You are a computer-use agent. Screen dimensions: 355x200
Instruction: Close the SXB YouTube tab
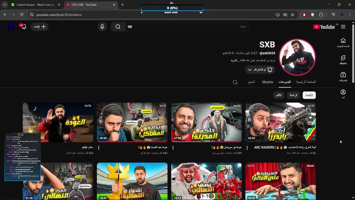tap(114, 5)
